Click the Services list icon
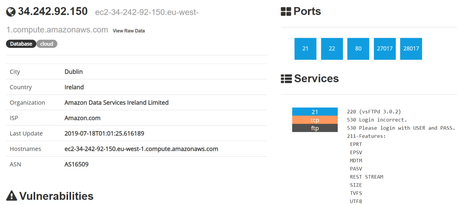457x205 pixels. click(286, 79)
